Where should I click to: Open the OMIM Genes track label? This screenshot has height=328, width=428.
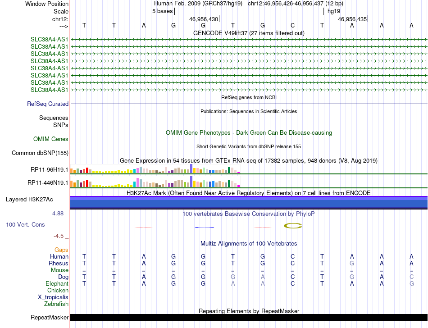(x=51, y=139)
